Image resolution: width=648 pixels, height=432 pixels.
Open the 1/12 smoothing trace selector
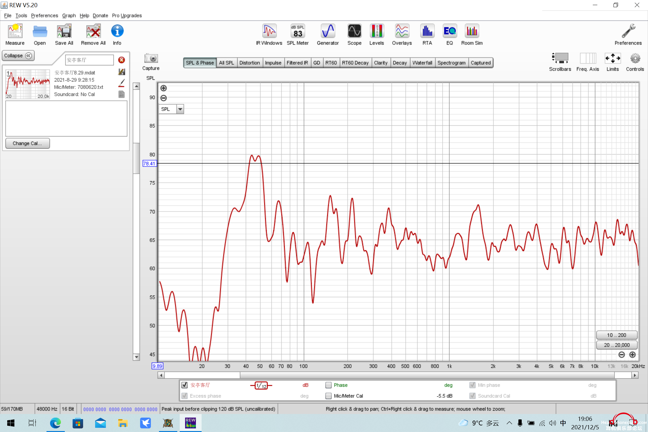coord(261,385)
